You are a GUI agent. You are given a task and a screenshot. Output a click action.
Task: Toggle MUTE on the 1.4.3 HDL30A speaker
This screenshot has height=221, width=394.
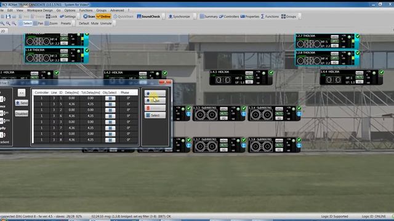pos(249,77)
